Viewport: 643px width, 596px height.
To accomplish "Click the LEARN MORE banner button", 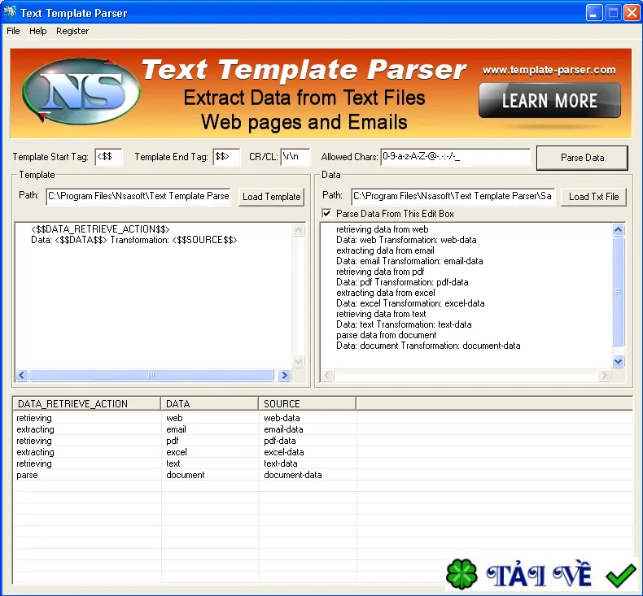I will tap(549, 100).
